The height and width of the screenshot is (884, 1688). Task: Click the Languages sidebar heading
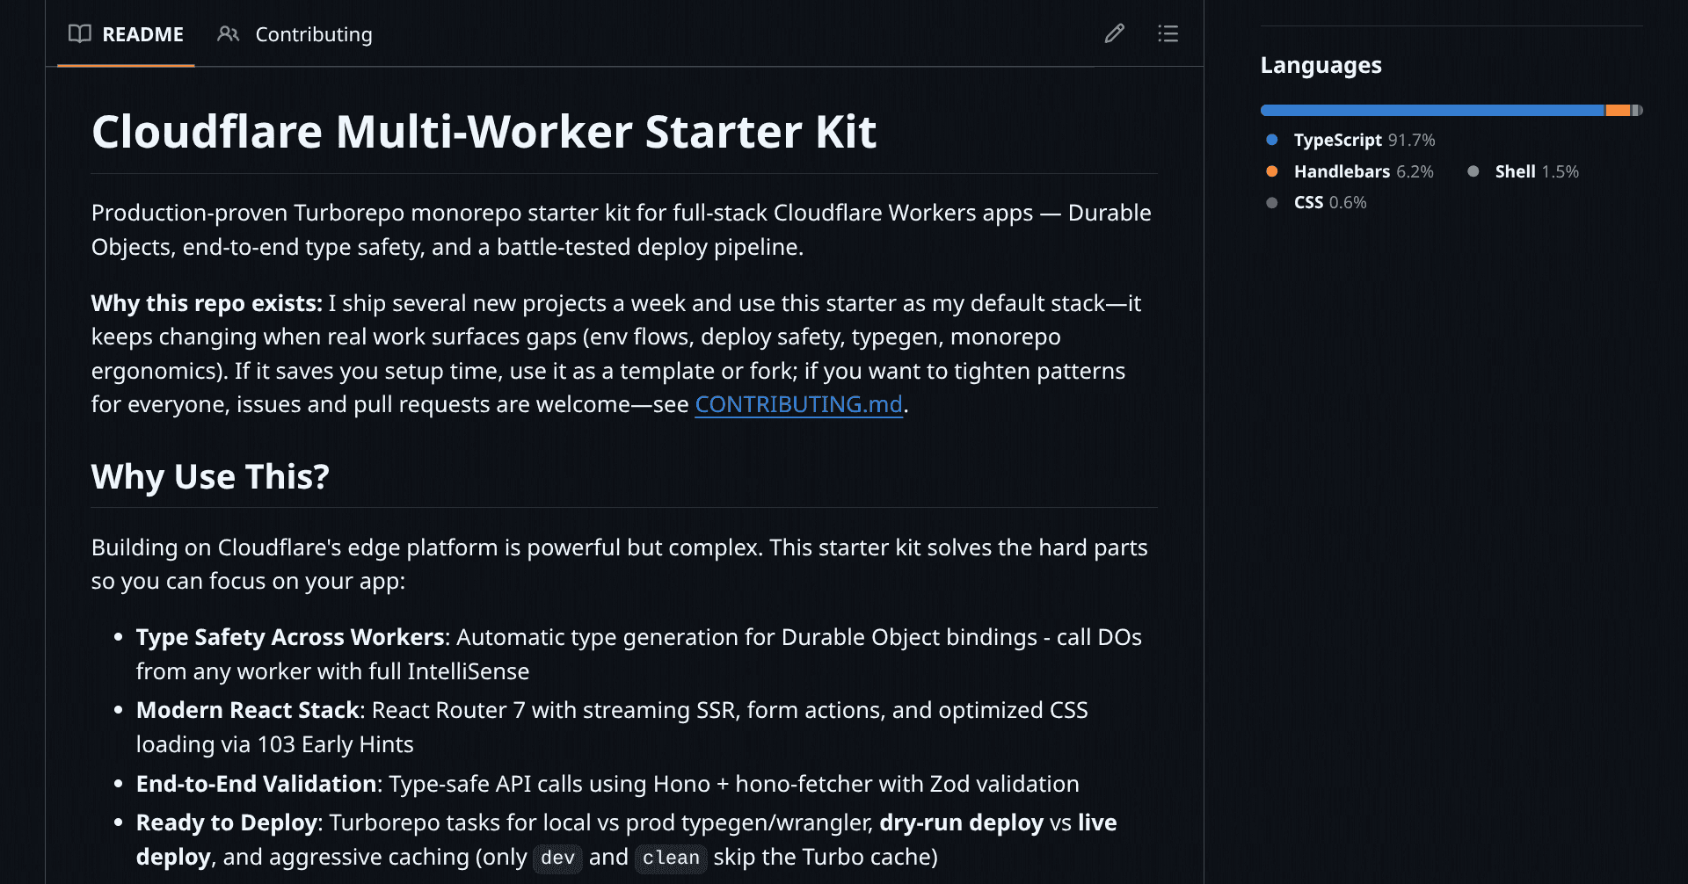coord(1321,65)
